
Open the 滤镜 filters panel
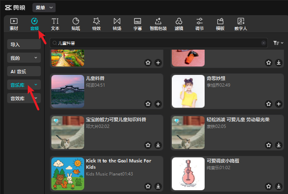tap(179, 24)
